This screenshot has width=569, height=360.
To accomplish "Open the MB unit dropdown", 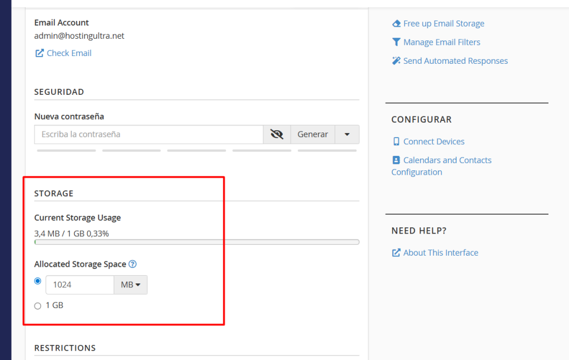I will pyautogui.click(x=131, y=285).
